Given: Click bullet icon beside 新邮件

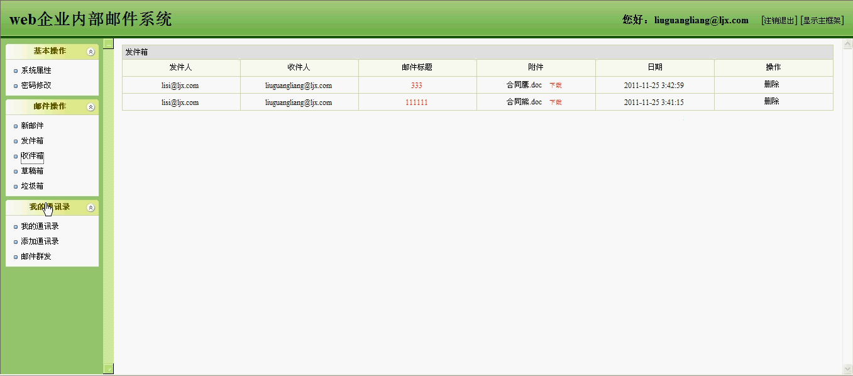Looking at the screenshot, I should click(16, 126).
